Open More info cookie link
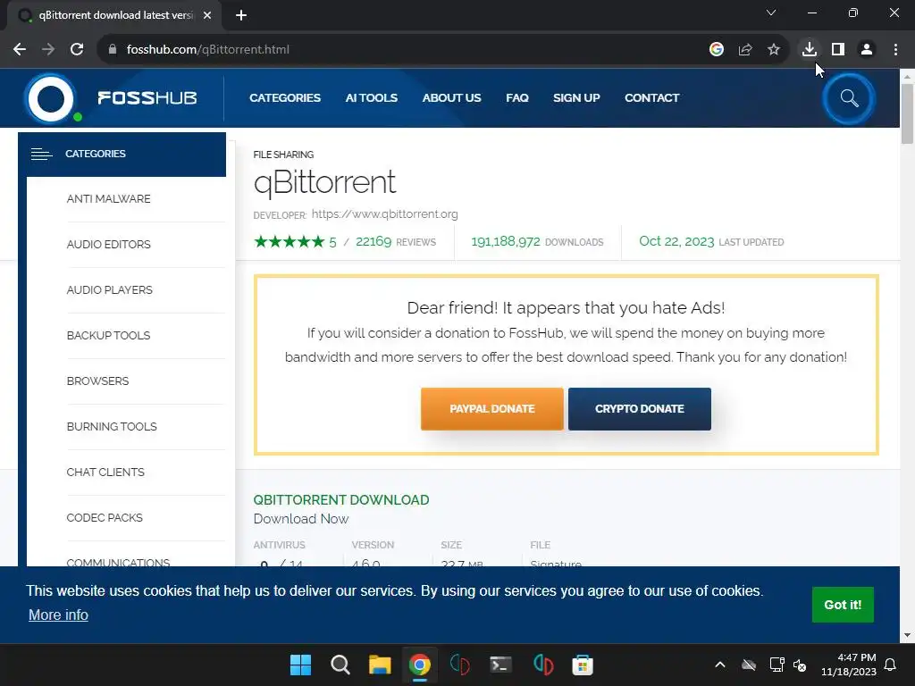 click(58, 615)
